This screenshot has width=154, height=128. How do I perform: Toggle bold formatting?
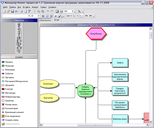point(43,16)
